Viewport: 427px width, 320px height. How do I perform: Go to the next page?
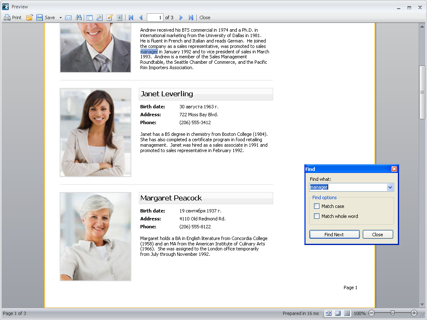pyautogui.click(x=181, y=17)
